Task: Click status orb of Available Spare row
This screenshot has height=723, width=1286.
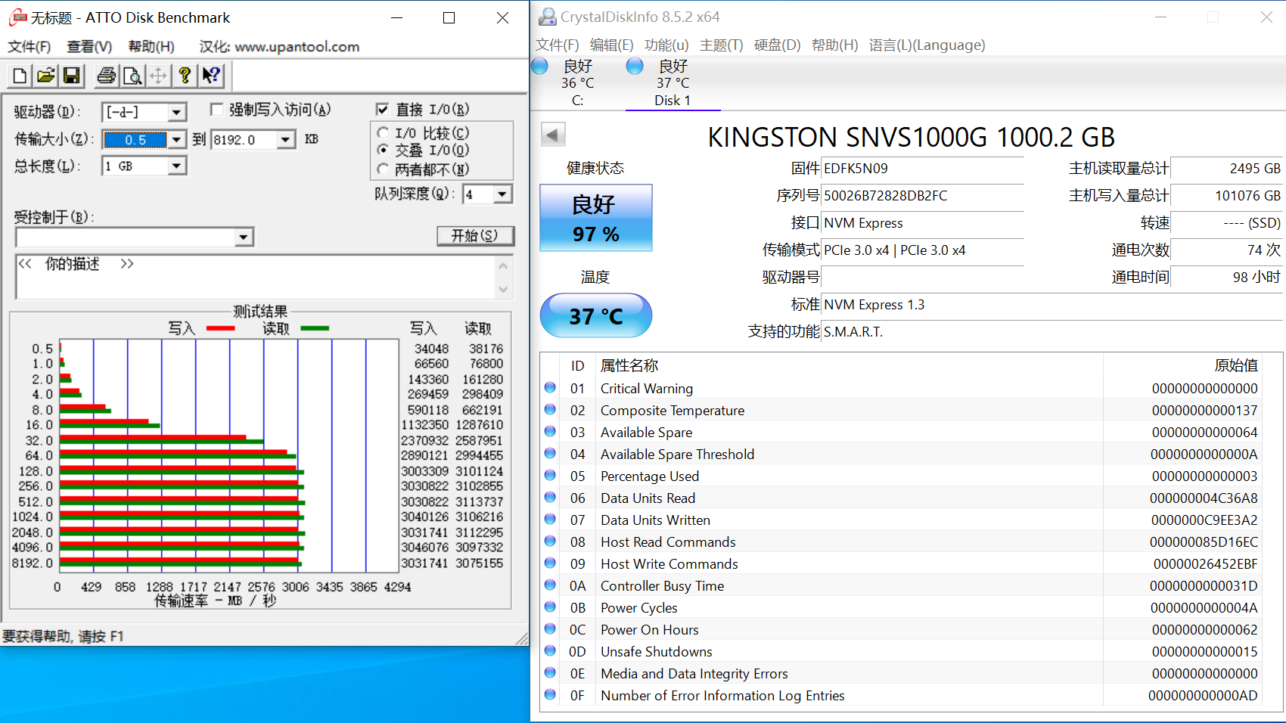Action: (x=550, y=431)
